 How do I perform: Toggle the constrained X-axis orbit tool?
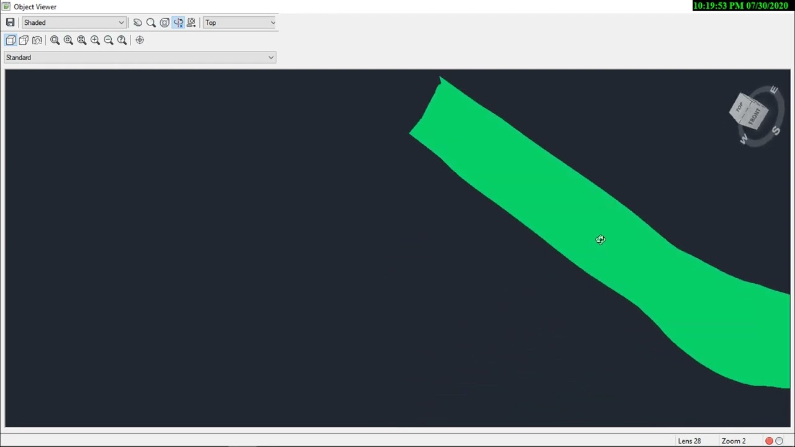(x=178, y=22)
